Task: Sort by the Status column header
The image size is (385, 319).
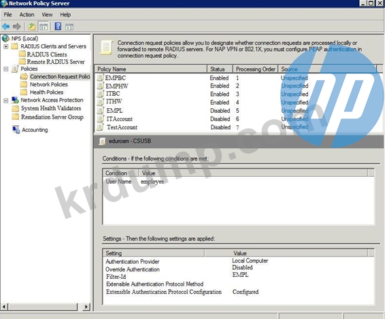Action: point(220,69)
